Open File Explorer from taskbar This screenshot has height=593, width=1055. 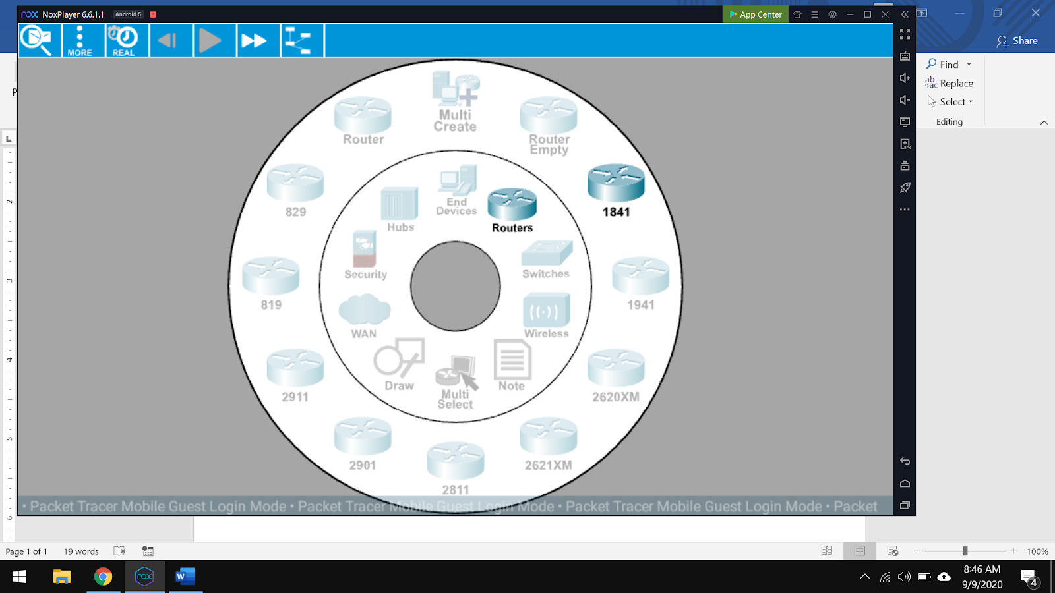click(62, 577)
